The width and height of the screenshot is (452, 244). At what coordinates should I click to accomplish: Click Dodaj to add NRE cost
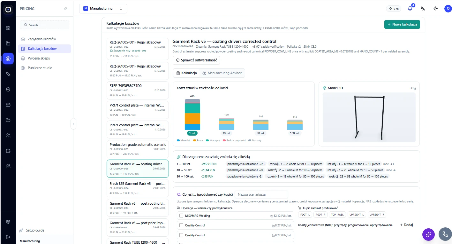(406, 225)
